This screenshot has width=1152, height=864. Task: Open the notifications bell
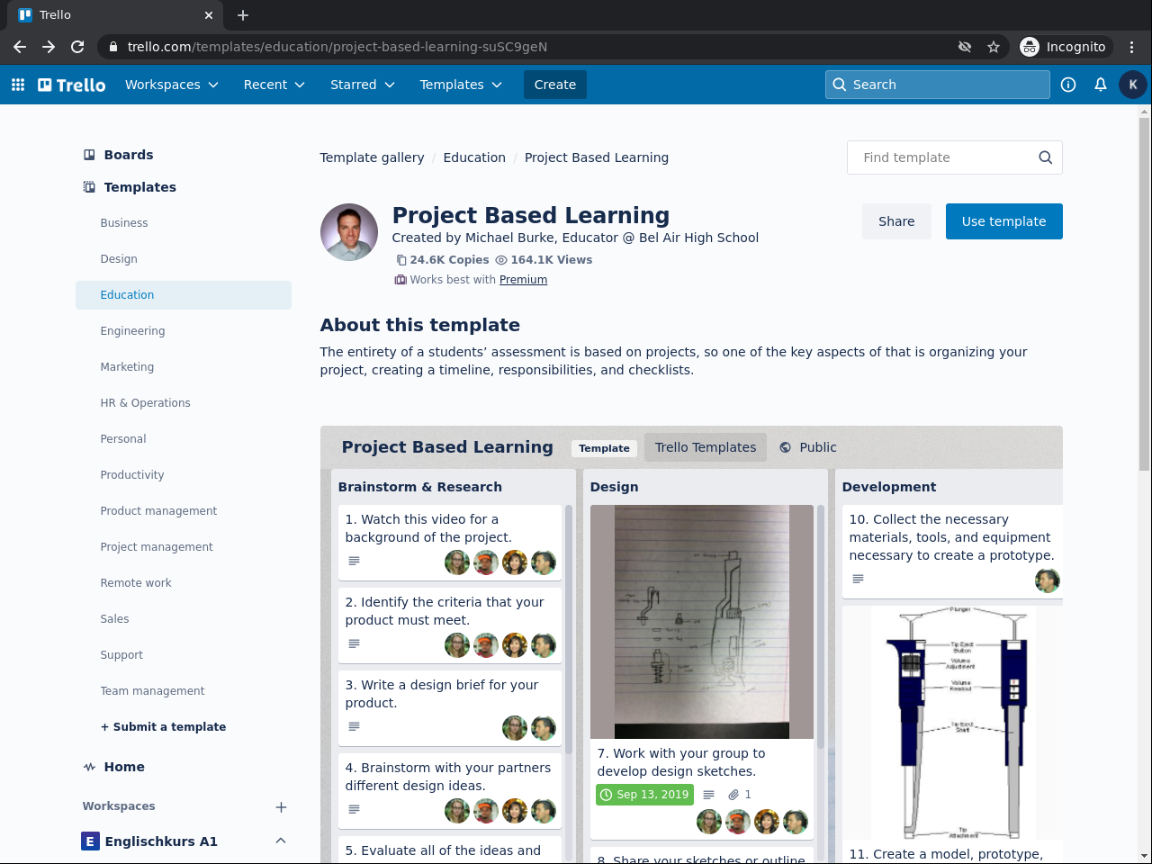(x=1101, y=85)
